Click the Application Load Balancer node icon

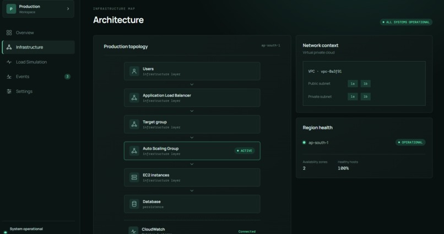(x=134, y=98)
